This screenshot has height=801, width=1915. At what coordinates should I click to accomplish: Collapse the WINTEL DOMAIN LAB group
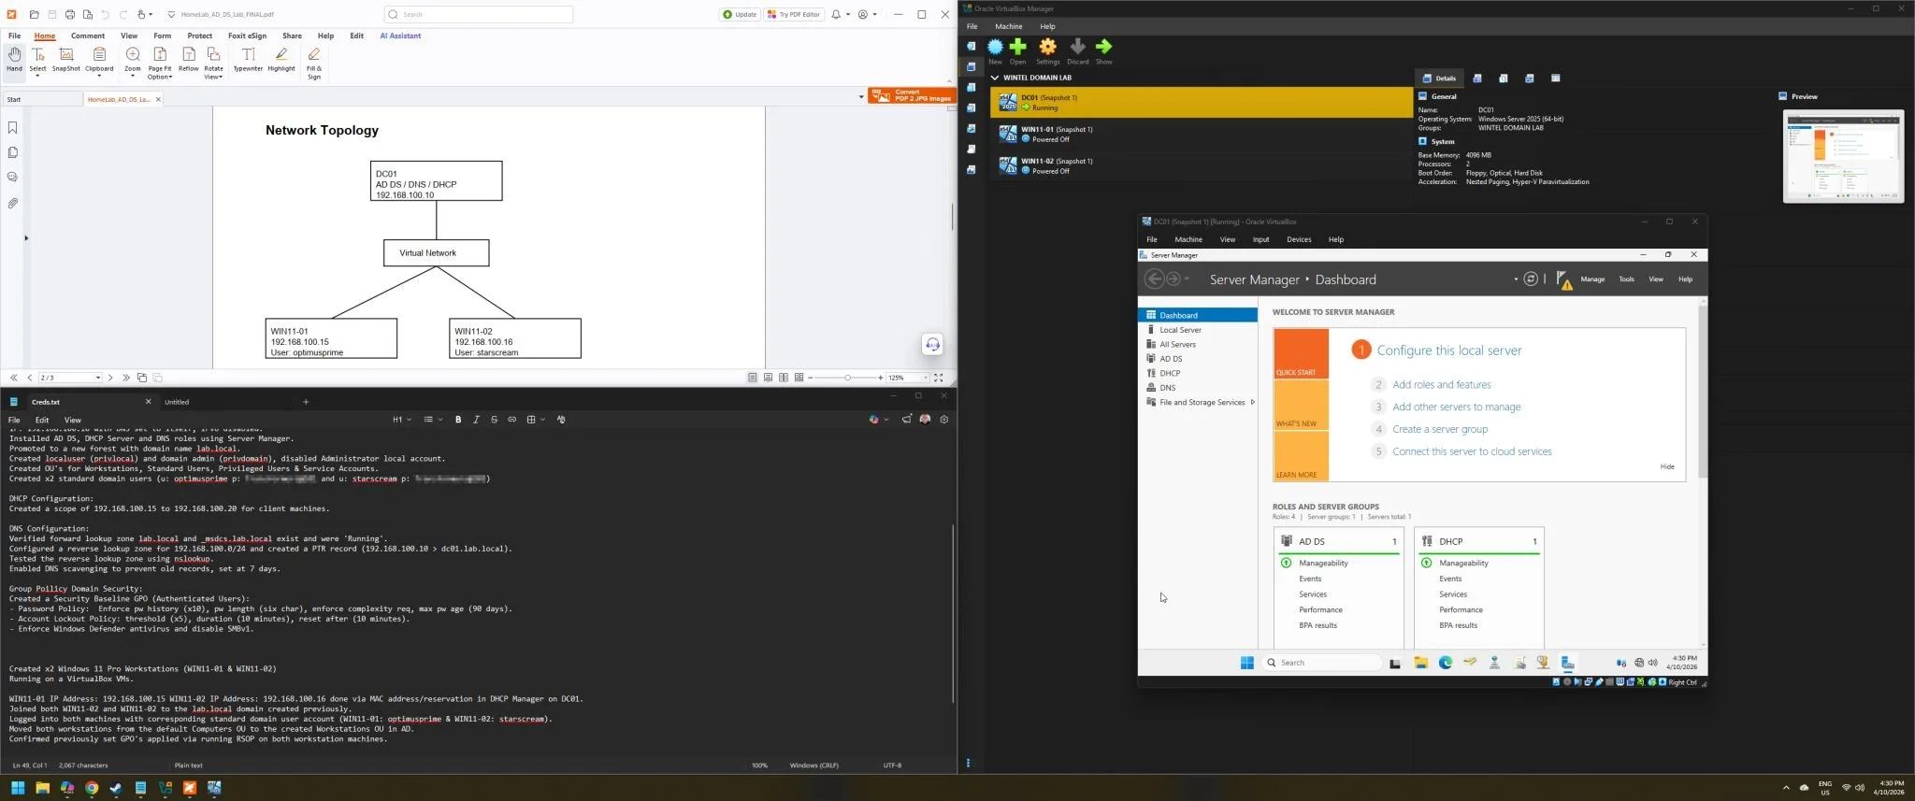coord(995,78)
